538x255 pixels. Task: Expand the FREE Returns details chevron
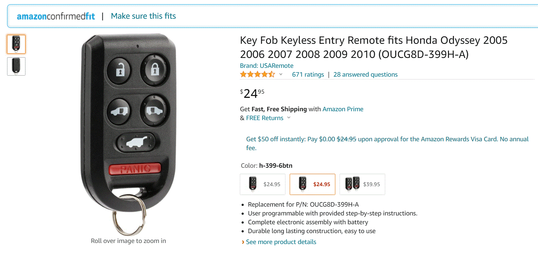tap(289, 118)
